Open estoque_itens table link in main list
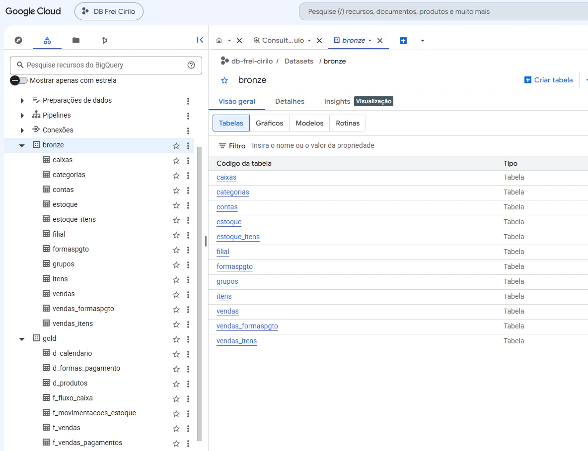This screenshot has height=451, width=588. click(238, 237)
